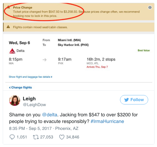Click the Change flights back link
The width and height of the screenshot is (157, 147).
pos(20,87)
